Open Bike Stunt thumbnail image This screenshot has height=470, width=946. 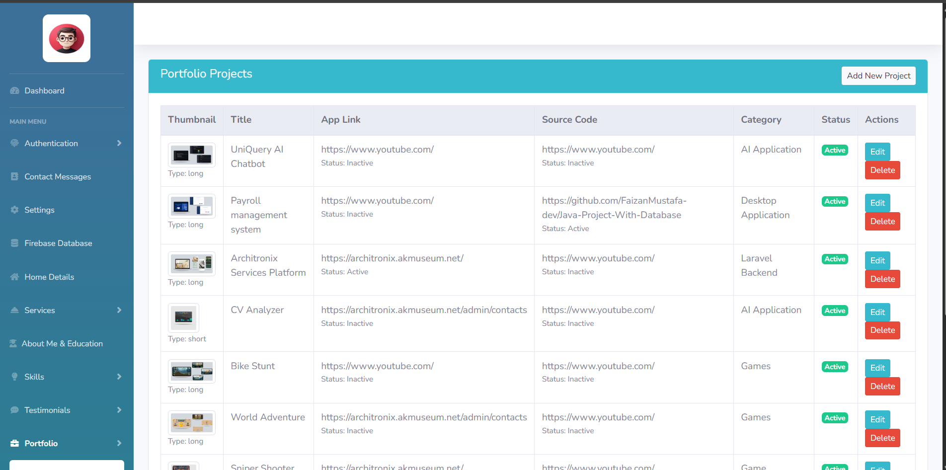click(192, 371)
